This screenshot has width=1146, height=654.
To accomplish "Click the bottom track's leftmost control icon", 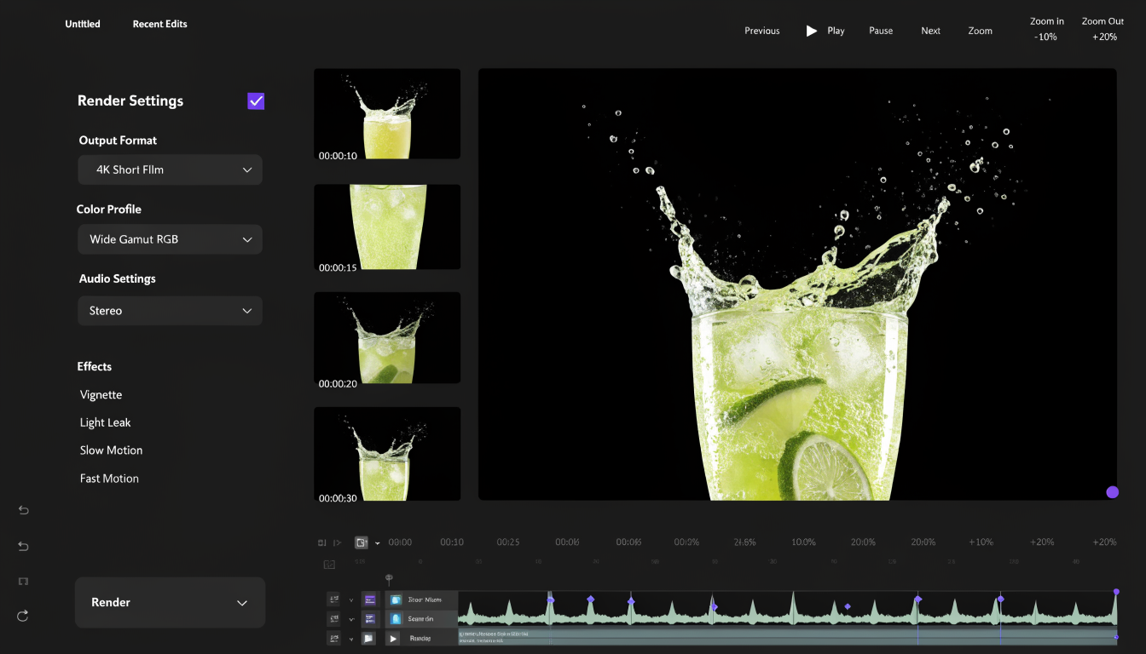I will pyautogui.click(x=333, y=638).
